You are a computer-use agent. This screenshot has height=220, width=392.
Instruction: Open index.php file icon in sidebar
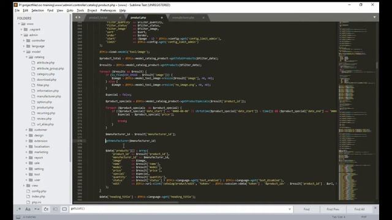[28, 197]
